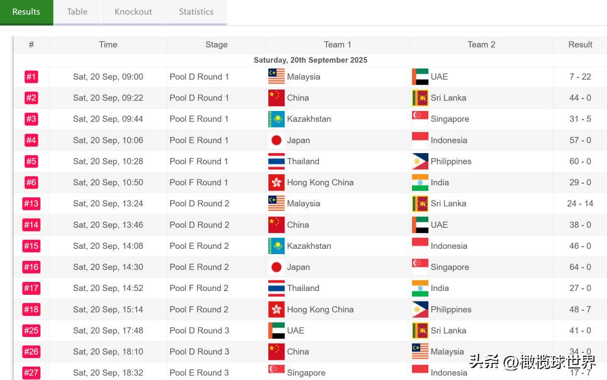Open the Statistics tab
Image resolution: width=607 pixels, height=380 pixels.
tap(196, 12)
